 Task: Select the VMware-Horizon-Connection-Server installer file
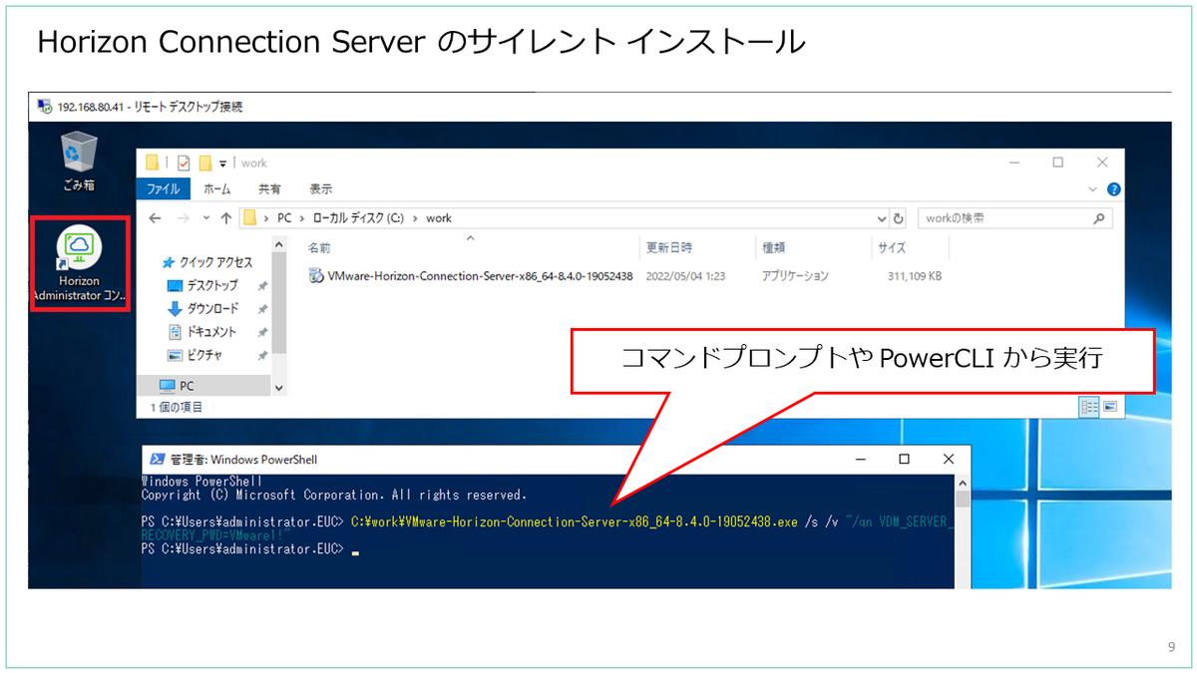pos(471,276)
